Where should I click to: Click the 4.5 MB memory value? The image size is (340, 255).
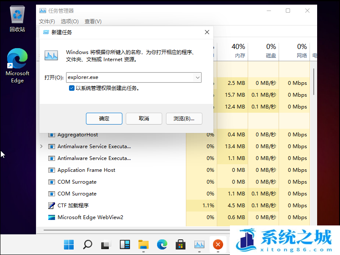pos(236,206)
